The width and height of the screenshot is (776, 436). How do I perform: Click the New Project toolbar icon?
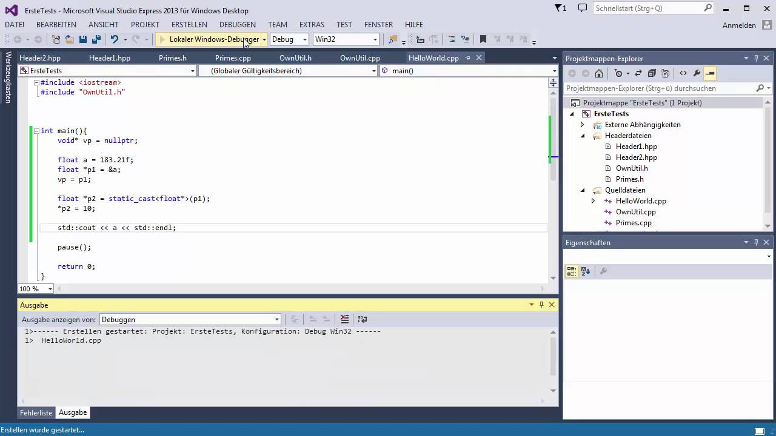click(x=56, y=39)
